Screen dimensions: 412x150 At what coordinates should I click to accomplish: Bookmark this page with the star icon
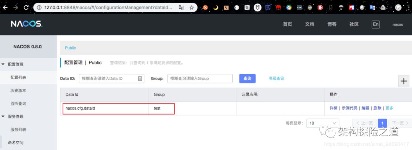(x=192, y=8)
